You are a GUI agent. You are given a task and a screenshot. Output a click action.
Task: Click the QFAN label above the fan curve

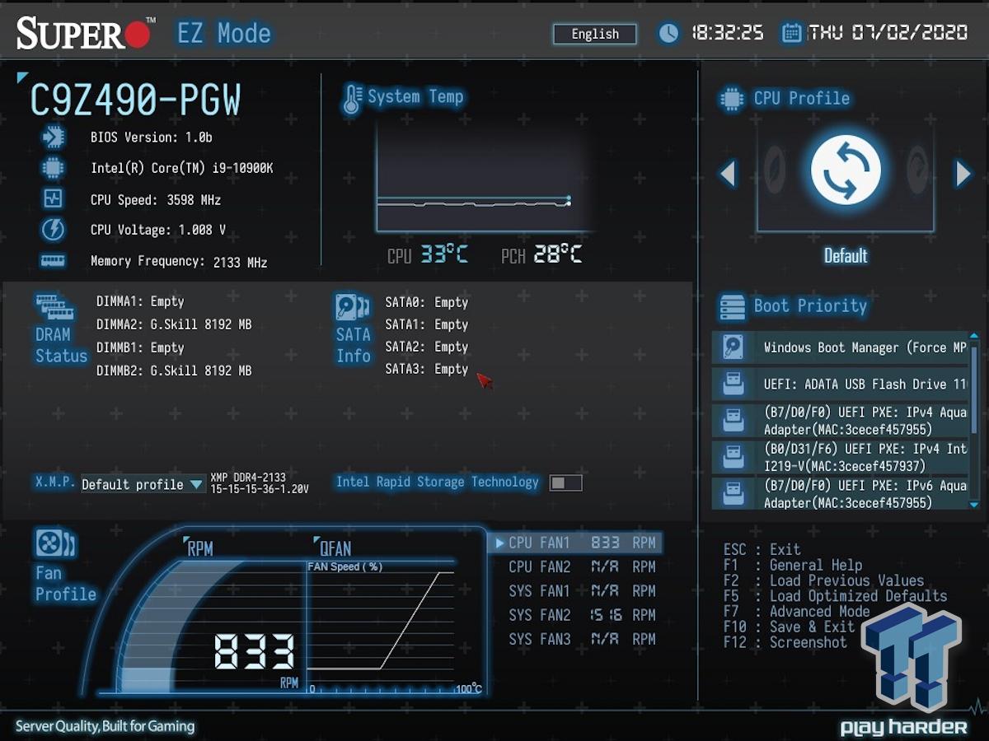click(335, 549)
